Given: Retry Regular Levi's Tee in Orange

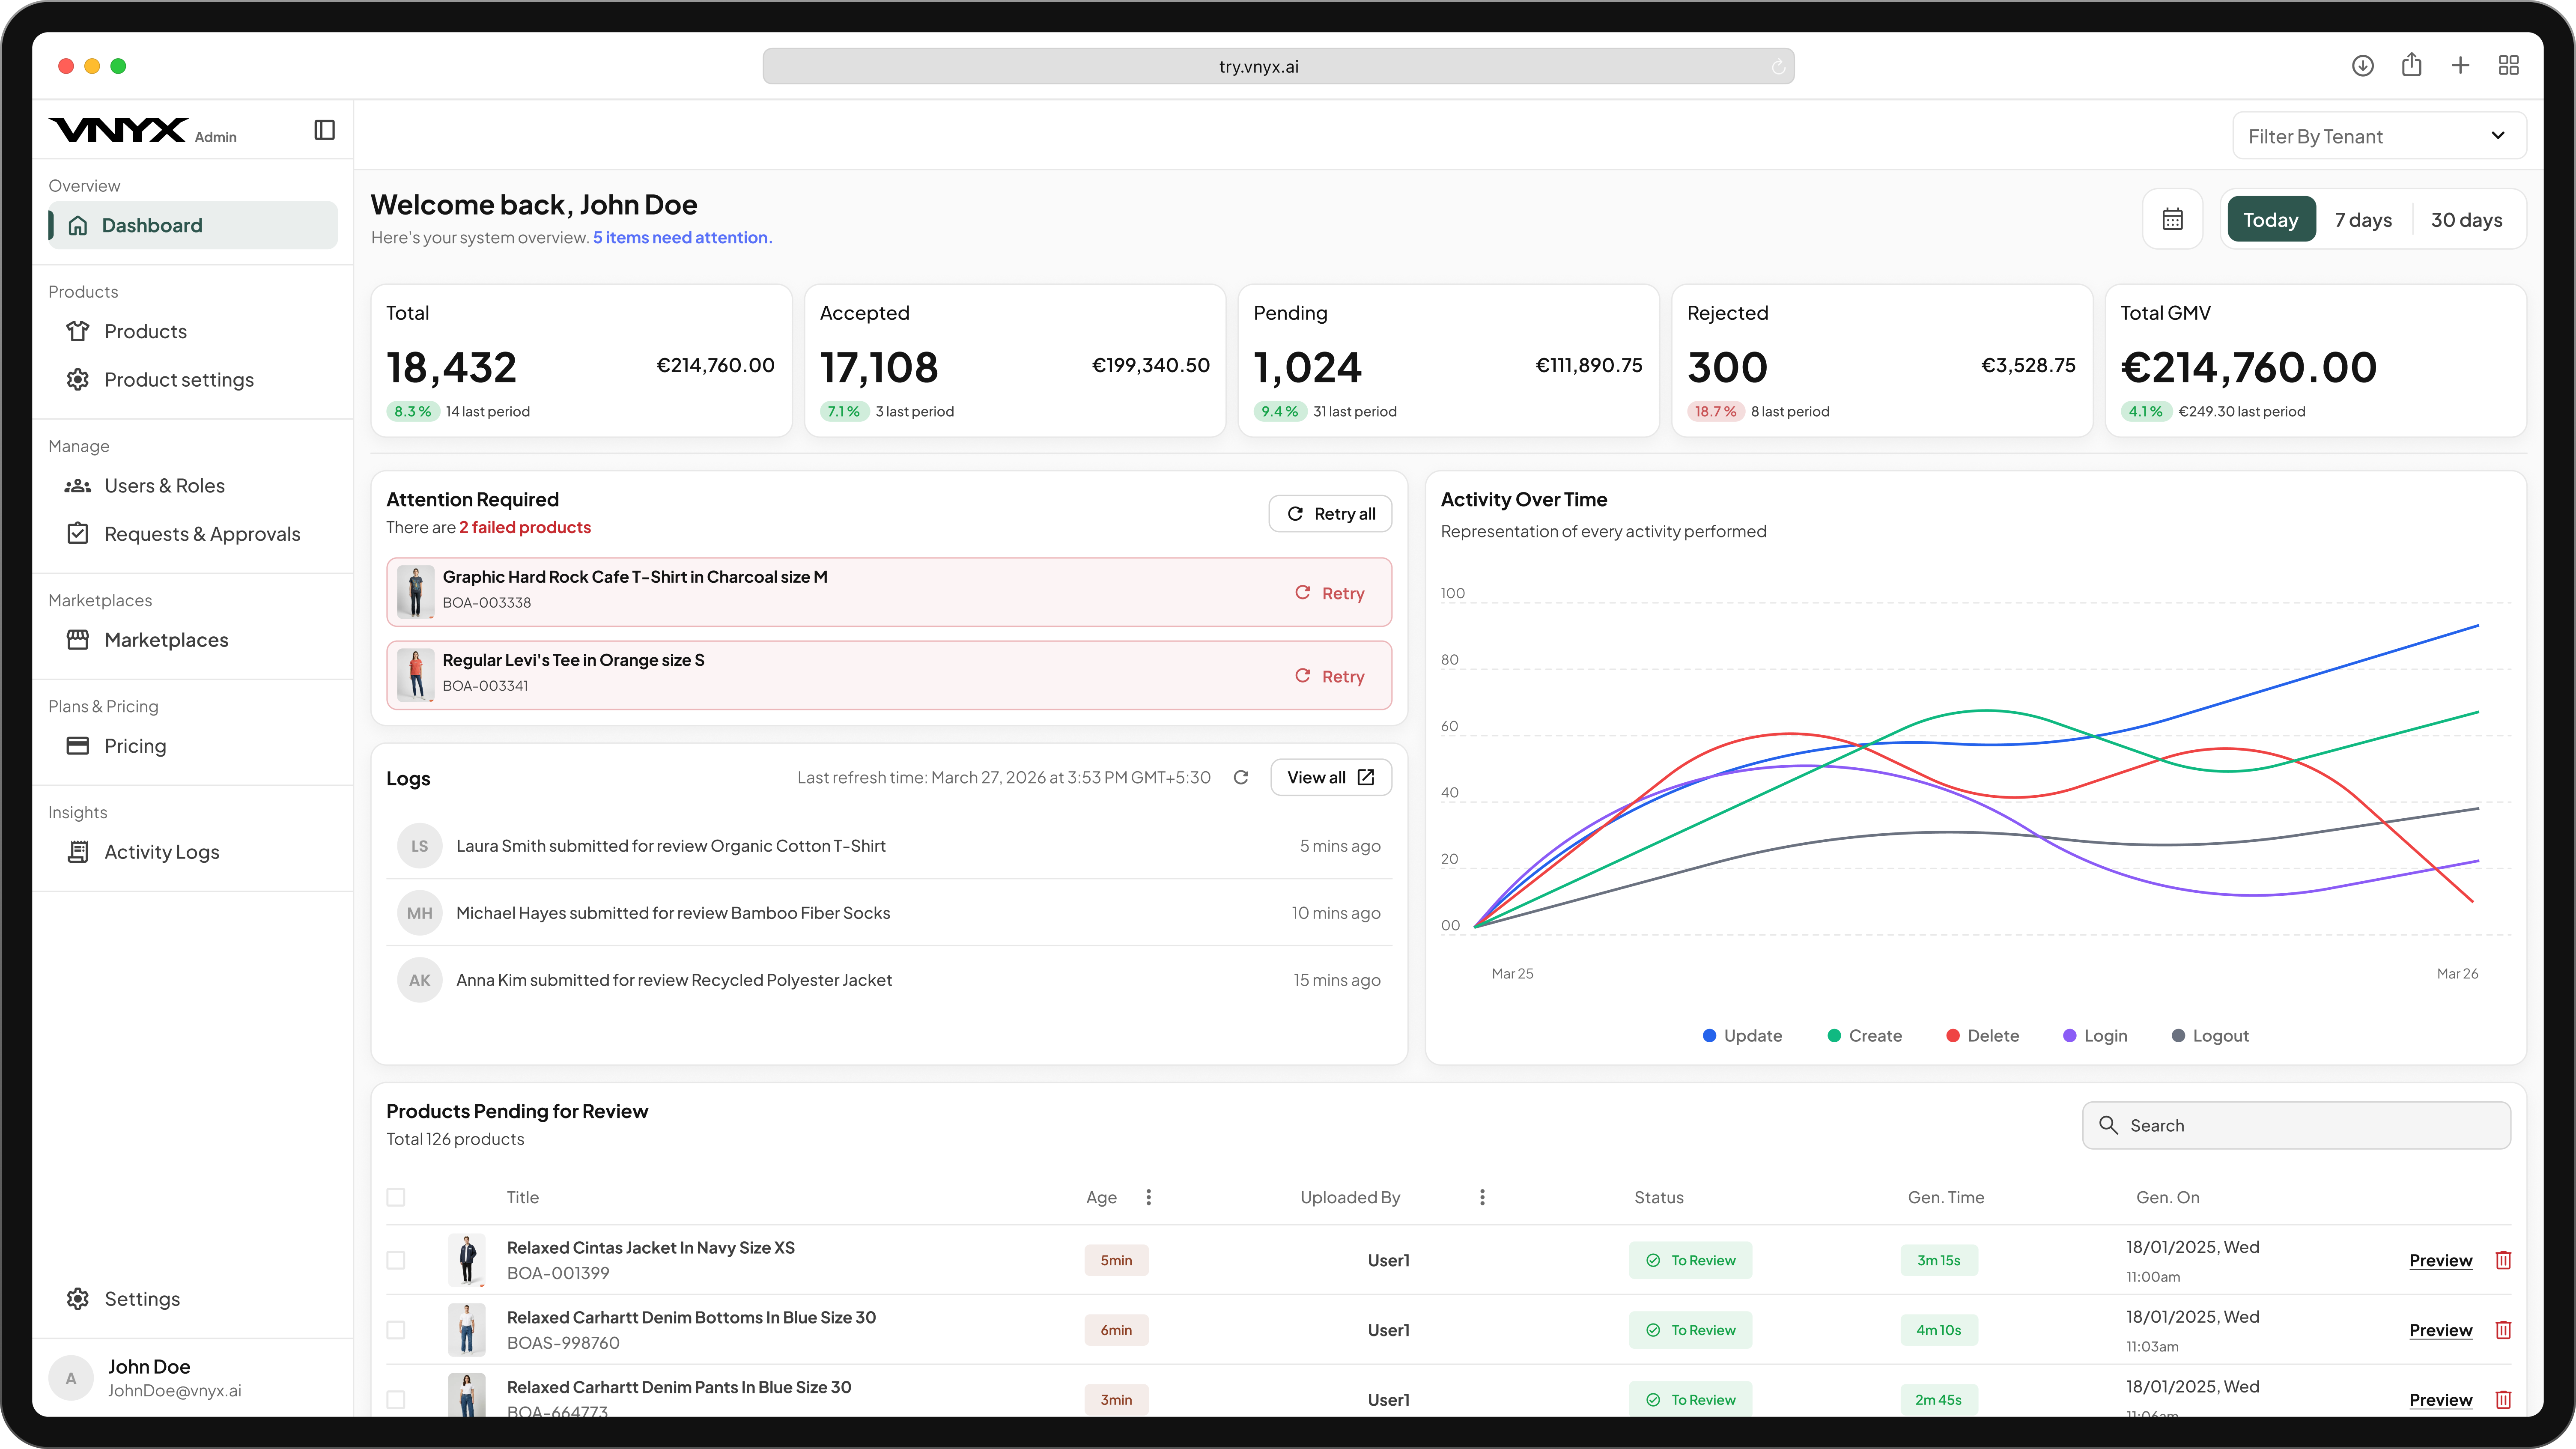Looking at the screenshot, I should coord(1329,676).
